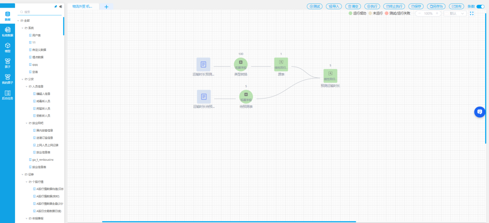Viewport: 489px width, 223px height.
Task: Click the pin icon above the search box
Action: click(56, 7)
